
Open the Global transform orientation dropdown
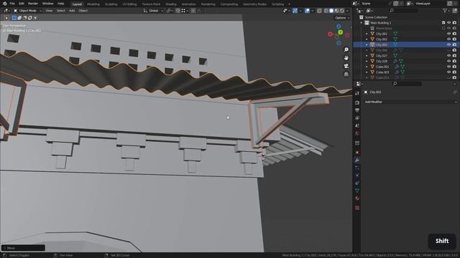[153, 11]
